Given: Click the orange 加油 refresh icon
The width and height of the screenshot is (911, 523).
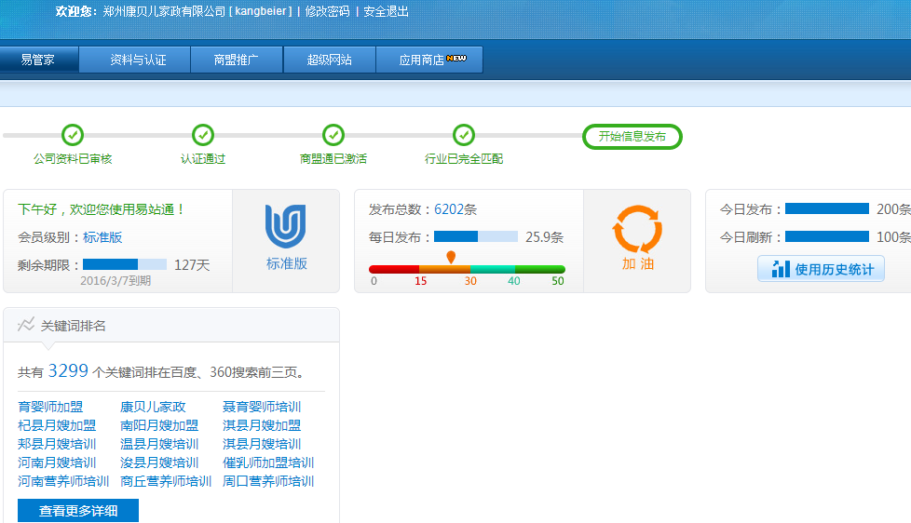Looking at the screenshot, I should pos(637,229).
